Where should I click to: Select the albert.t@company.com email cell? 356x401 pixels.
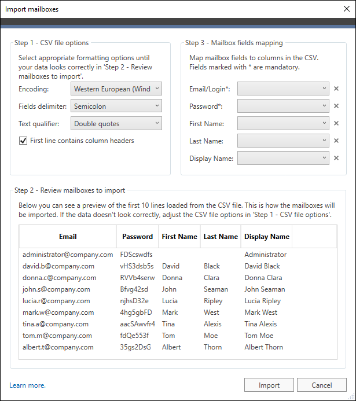click(58, 347)
